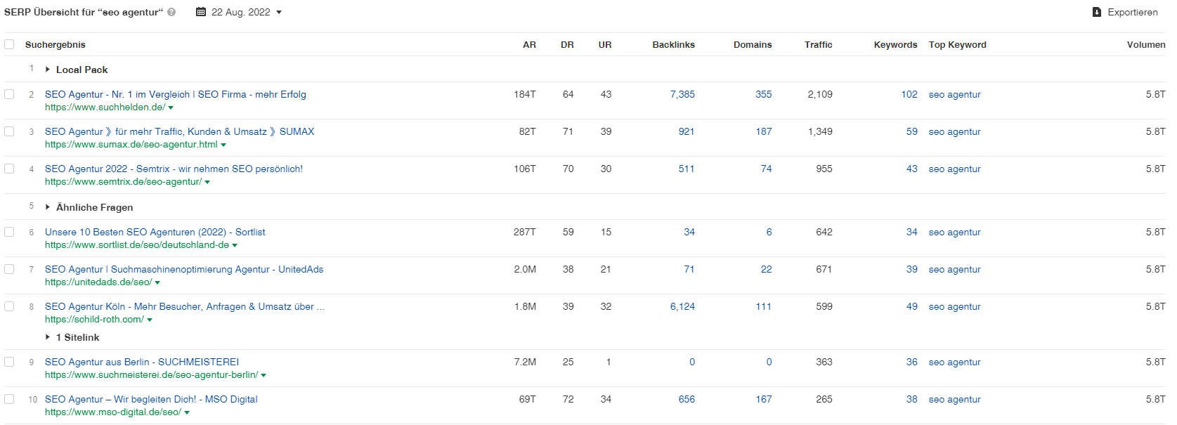The height and width of the screenshot is (425, 1177).
Task: Open the 7,385 backlinks link for suchhelden.de
Action: 682,94
